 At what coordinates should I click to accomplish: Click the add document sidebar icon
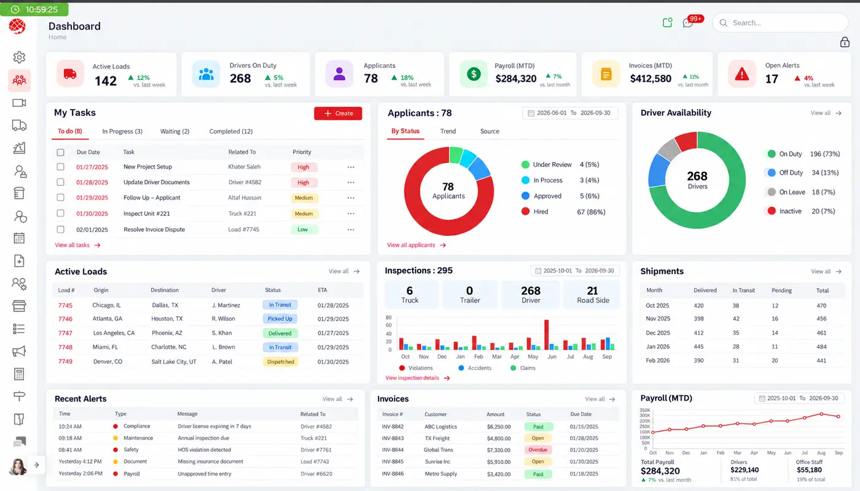(x=19, y=261)
